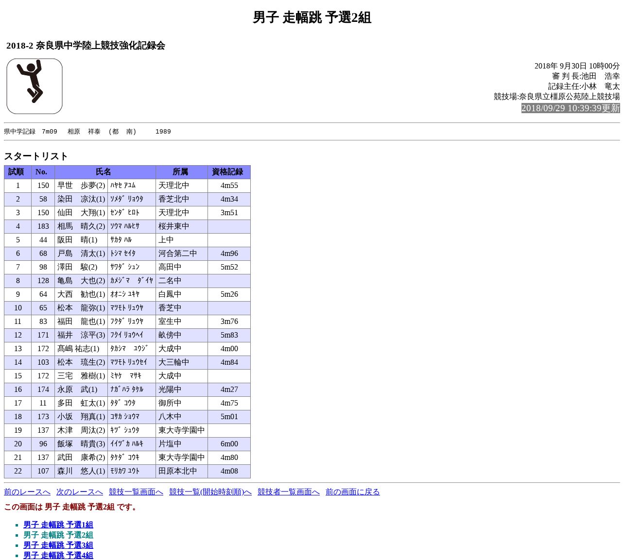Click school name 白鳳中
The width and height of the screenshot is (624, 560).
click(170, 294)
